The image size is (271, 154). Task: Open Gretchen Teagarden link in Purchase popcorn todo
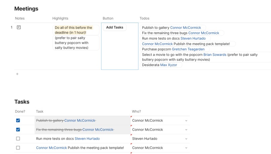[x=188, y=49]
